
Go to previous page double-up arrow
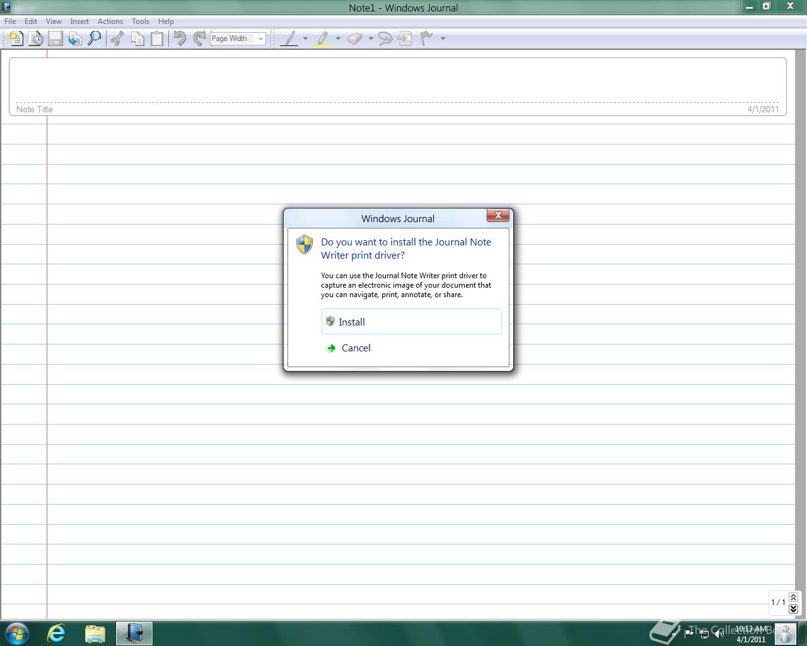793,597
